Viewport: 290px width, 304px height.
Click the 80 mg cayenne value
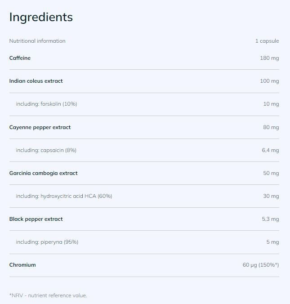[271, 127]
